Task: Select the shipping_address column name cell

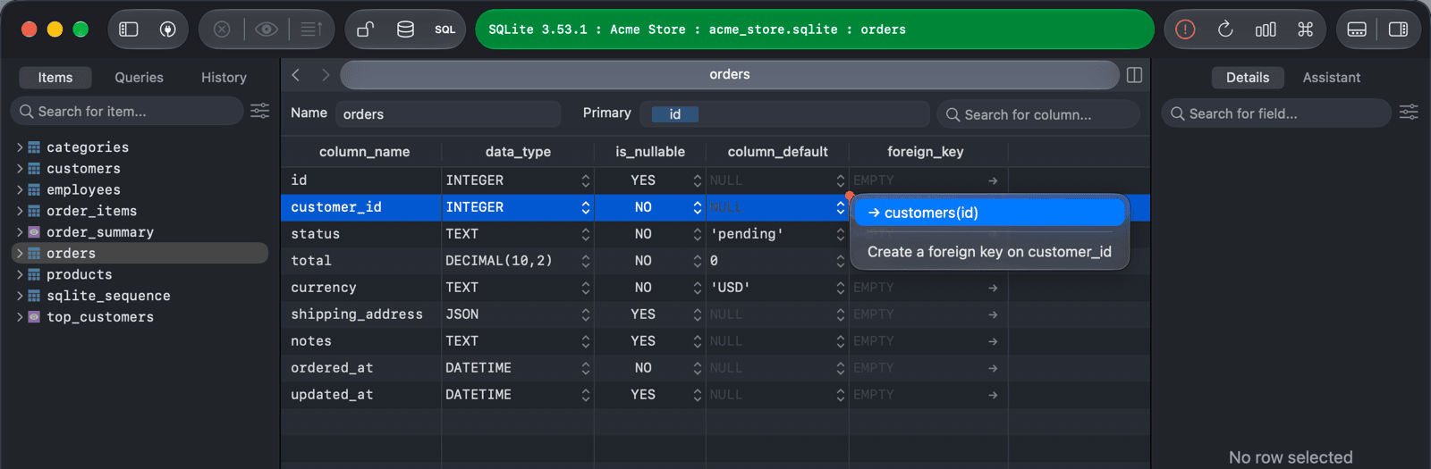Action: 361,314
